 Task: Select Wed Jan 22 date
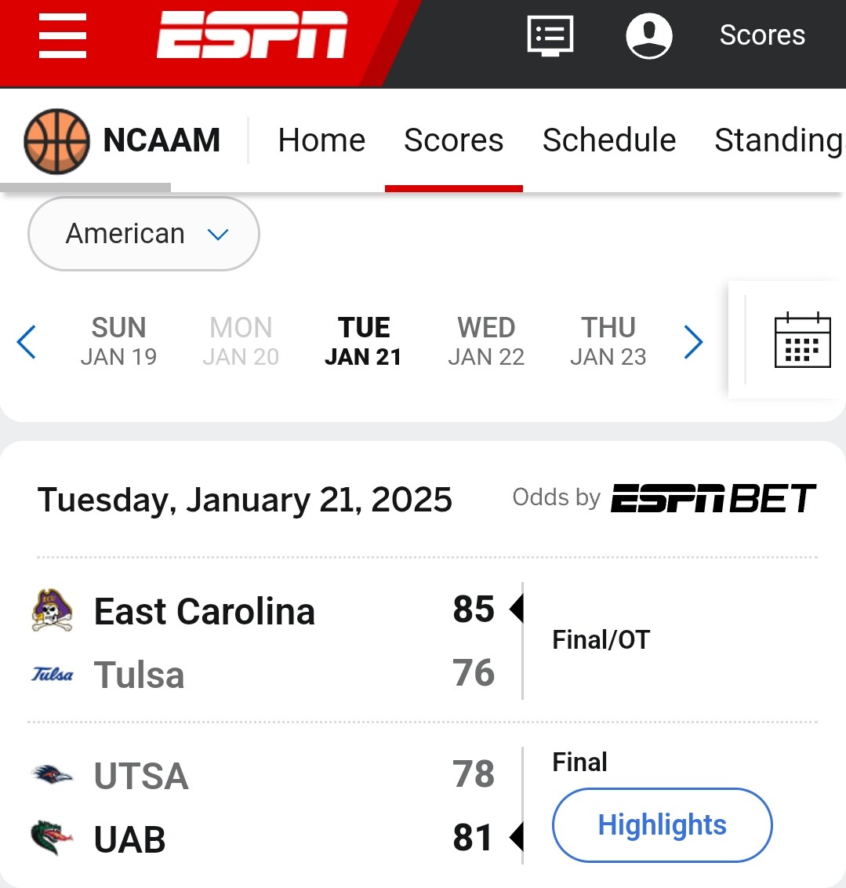click(486, 341)
